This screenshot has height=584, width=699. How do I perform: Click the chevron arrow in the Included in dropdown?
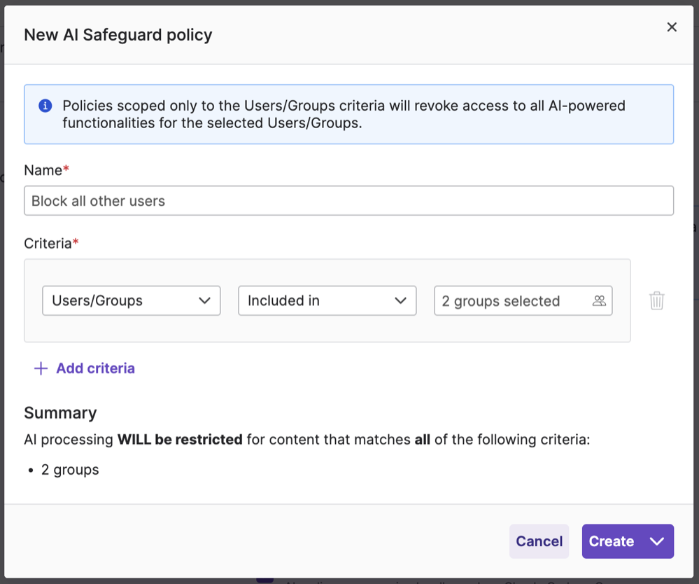coord(400,300)
